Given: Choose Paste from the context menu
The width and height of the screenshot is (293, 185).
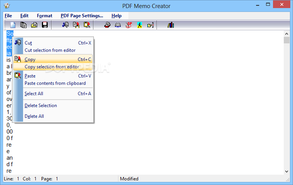Looking at the screenshot, I should coord(53,79).
